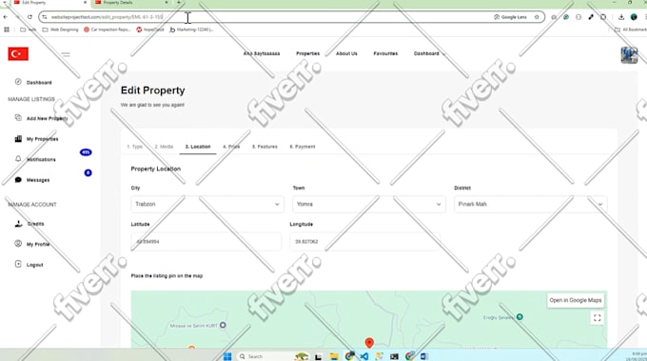Reload the page with browser refresh
This screenshot has width=647, height=361.
[29, 17]
